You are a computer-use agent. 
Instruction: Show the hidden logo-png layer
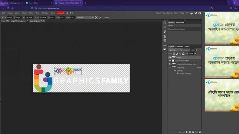[x=170, y=67]
